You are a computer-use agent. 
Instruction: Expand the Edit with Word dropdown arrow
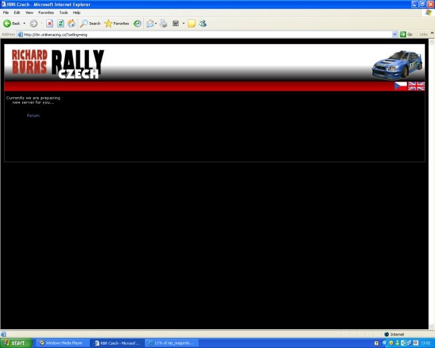coord(183,23)
